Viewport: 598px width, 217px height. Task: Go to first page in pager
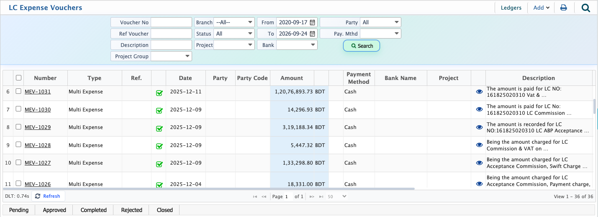pyautogui.click(x=255, y=196)
